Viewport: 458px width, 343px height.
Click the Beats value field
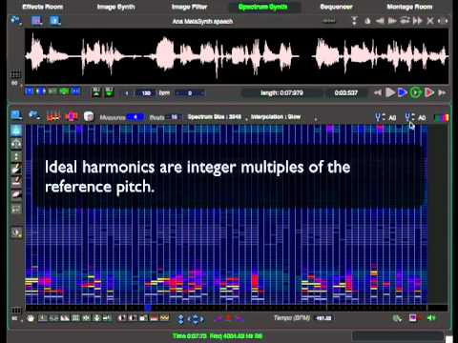[x=174, y=117]
